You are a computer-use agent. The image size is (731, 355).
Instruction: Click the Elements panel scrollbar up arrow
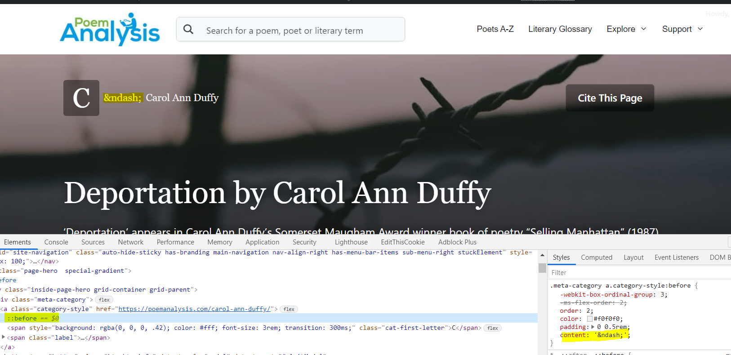(x=542, y=255)
